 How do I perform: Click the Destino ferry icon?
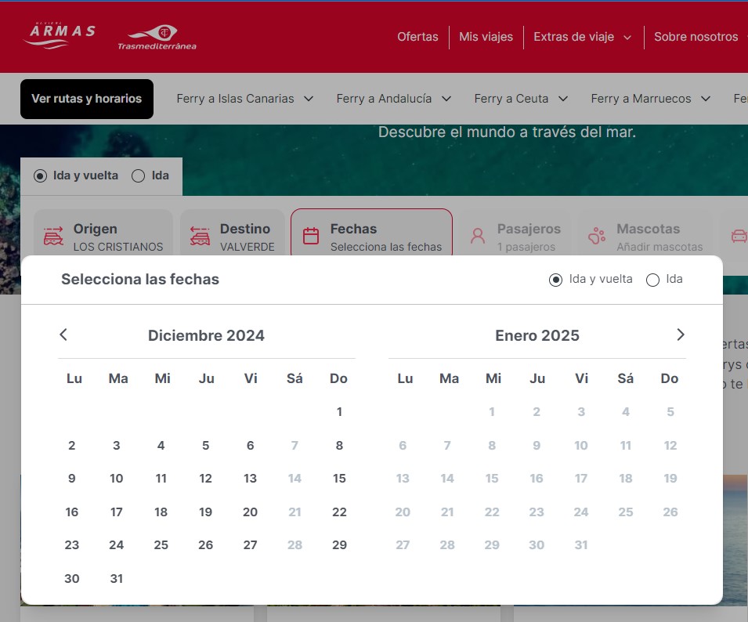click(x=200, y=237)
